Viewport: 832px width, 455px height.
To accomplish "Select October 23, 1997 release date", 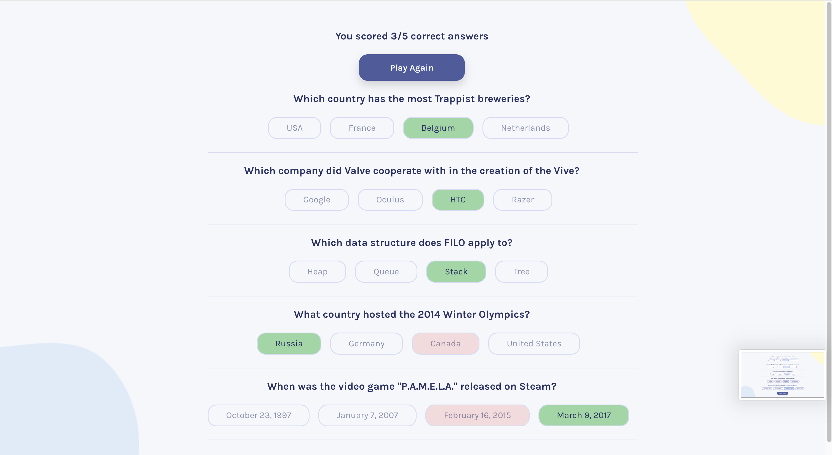I will 258,415.
